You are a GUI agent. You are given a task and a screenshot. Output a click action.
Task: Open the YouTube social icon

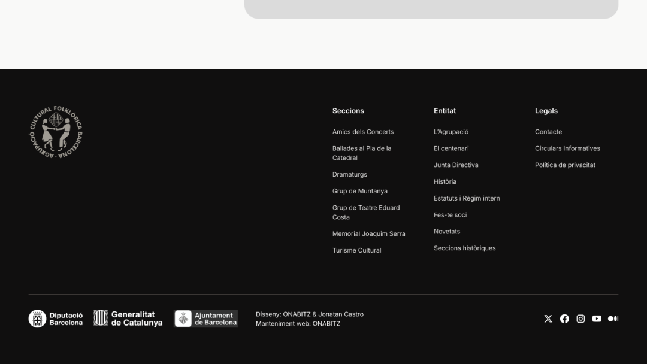(597, 318)
